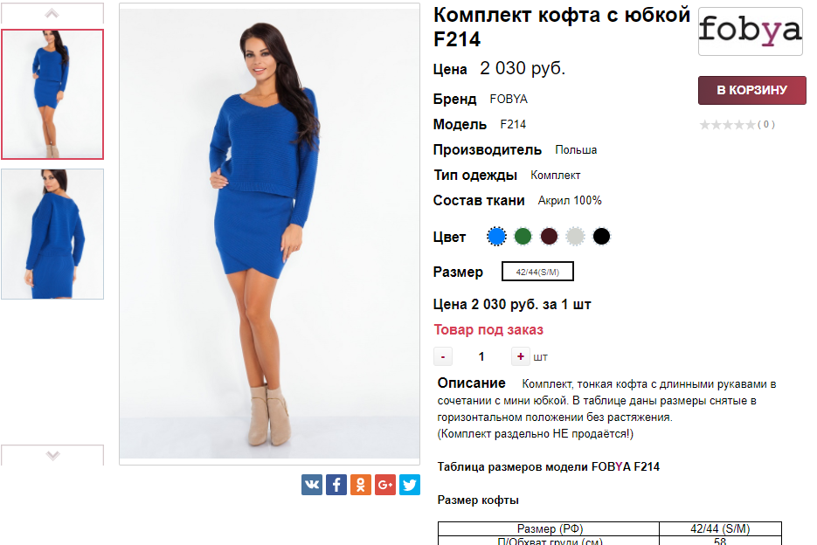Viewport: 817px width, 545px height.
Task: View front-view thumbnail of blue outfit
Action: 52,94
